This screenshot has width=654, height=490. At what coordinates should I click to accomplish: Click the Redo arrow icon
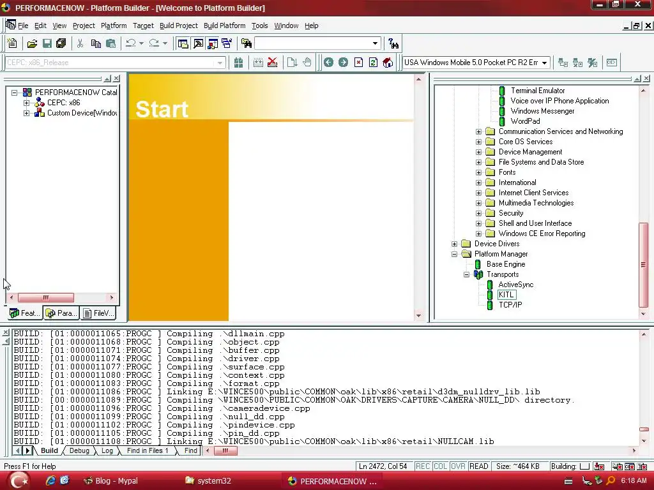[x=154, y=43]
